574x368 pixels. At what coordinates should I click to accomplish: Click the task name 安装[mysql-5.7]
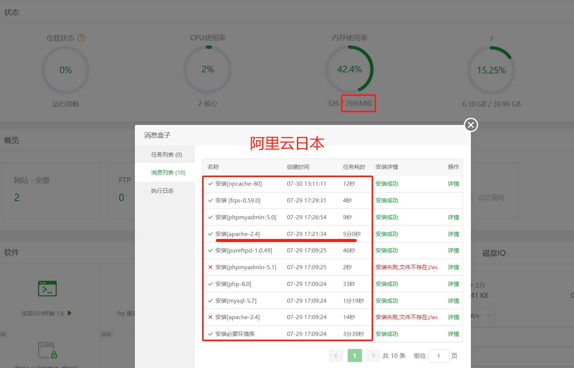coord(236,301)
